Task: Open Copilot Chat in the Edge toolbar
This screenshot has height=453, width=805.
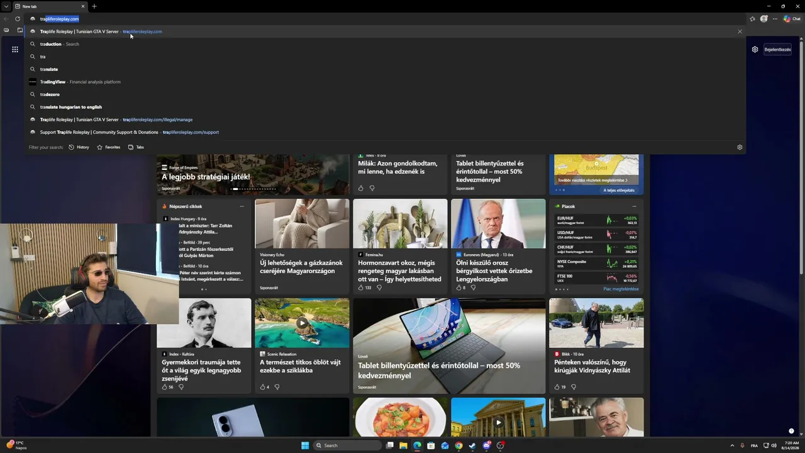Action: 791,19
